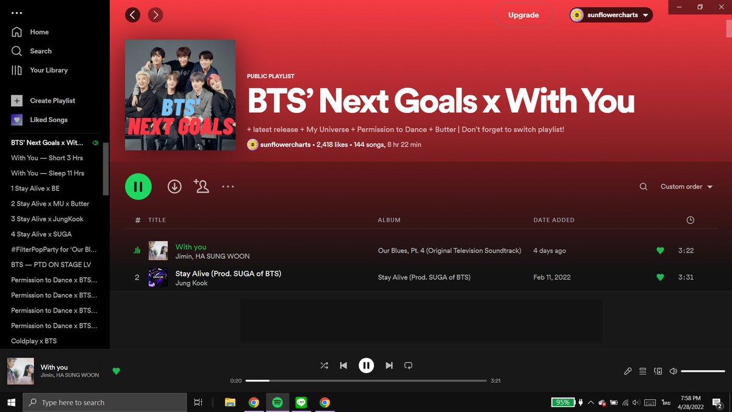Open the connect to a device icon

pos(658,371)
